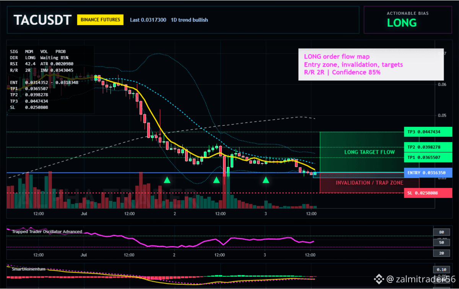Click the SL 0.0250808 row in stats panel
The image size is (459, 289).
pyautogui.click(x=29, y=107)
